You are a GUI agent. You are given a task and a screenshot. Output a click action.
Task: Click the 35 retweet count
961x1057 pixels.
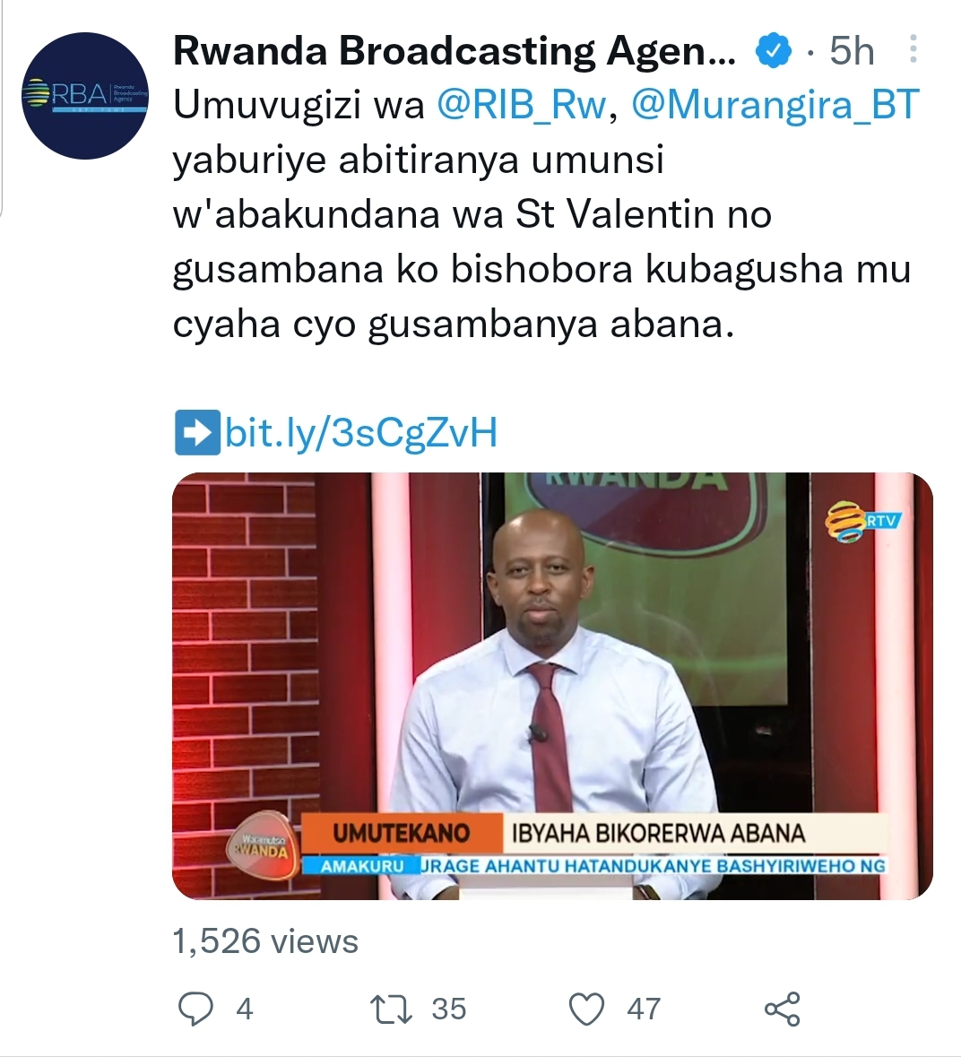click(449, 1009)
